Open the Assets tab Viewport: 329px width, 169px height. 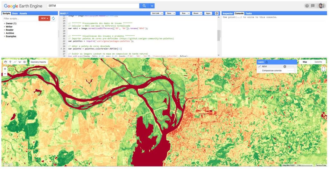click(23, 13)
